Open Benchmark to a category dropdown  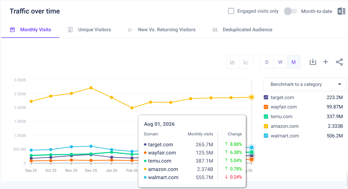[305, 84]
